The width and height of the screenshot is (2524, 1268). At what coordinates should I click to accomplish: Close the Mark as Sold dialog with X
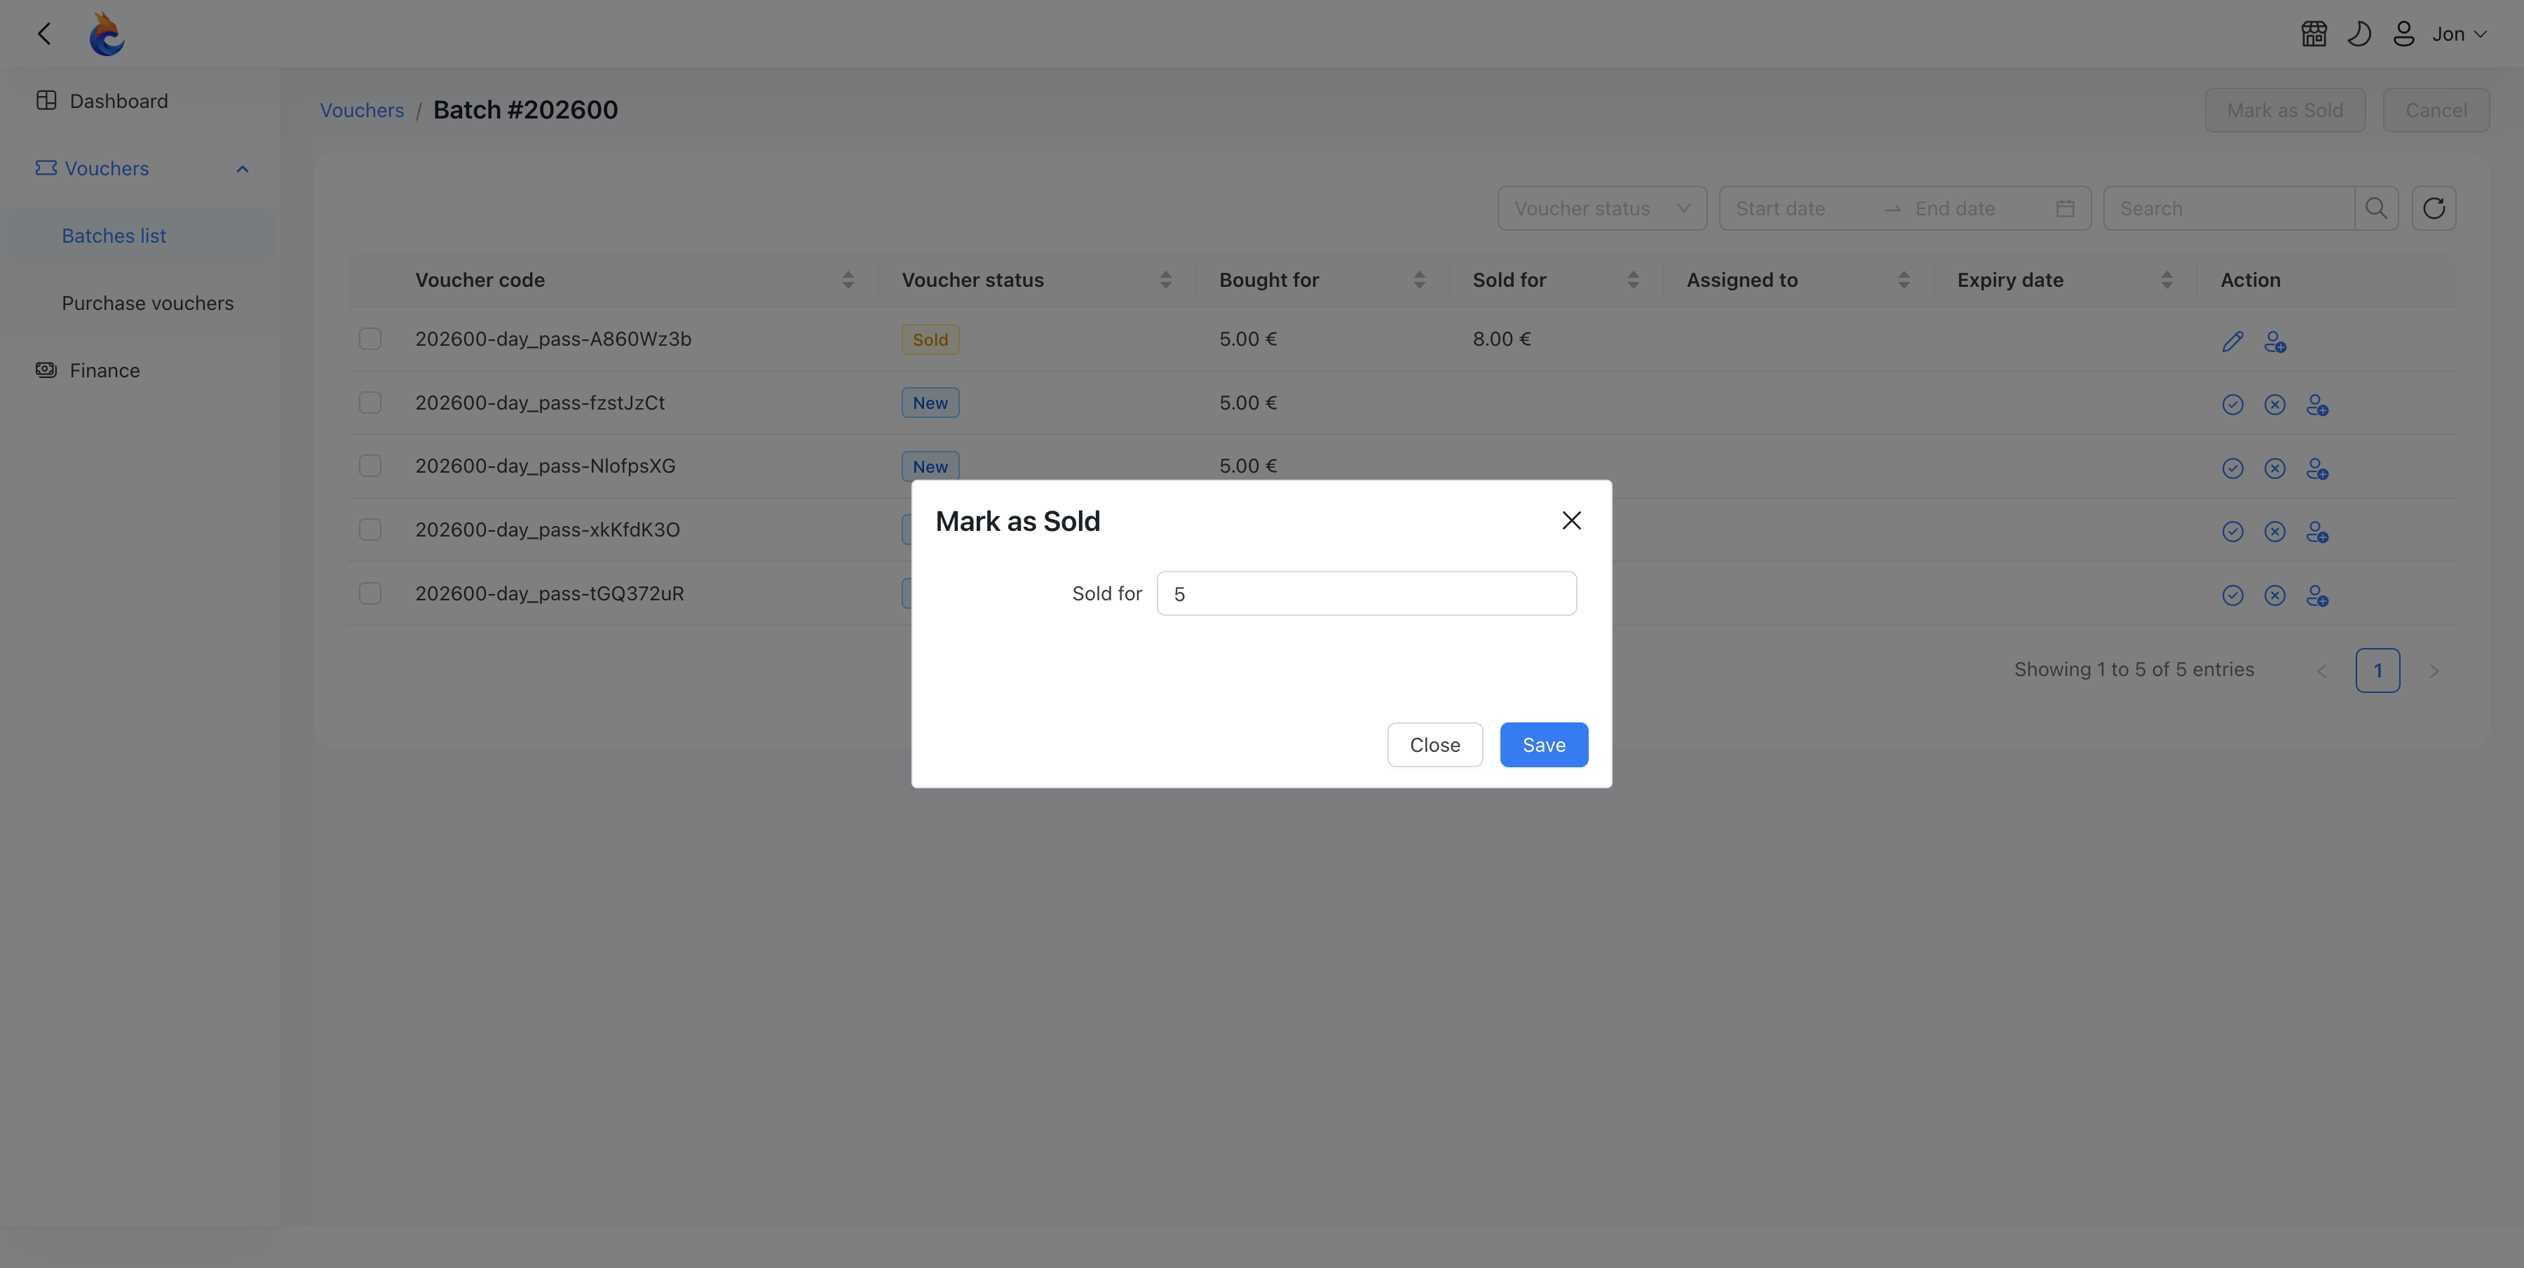[1570, 520]
